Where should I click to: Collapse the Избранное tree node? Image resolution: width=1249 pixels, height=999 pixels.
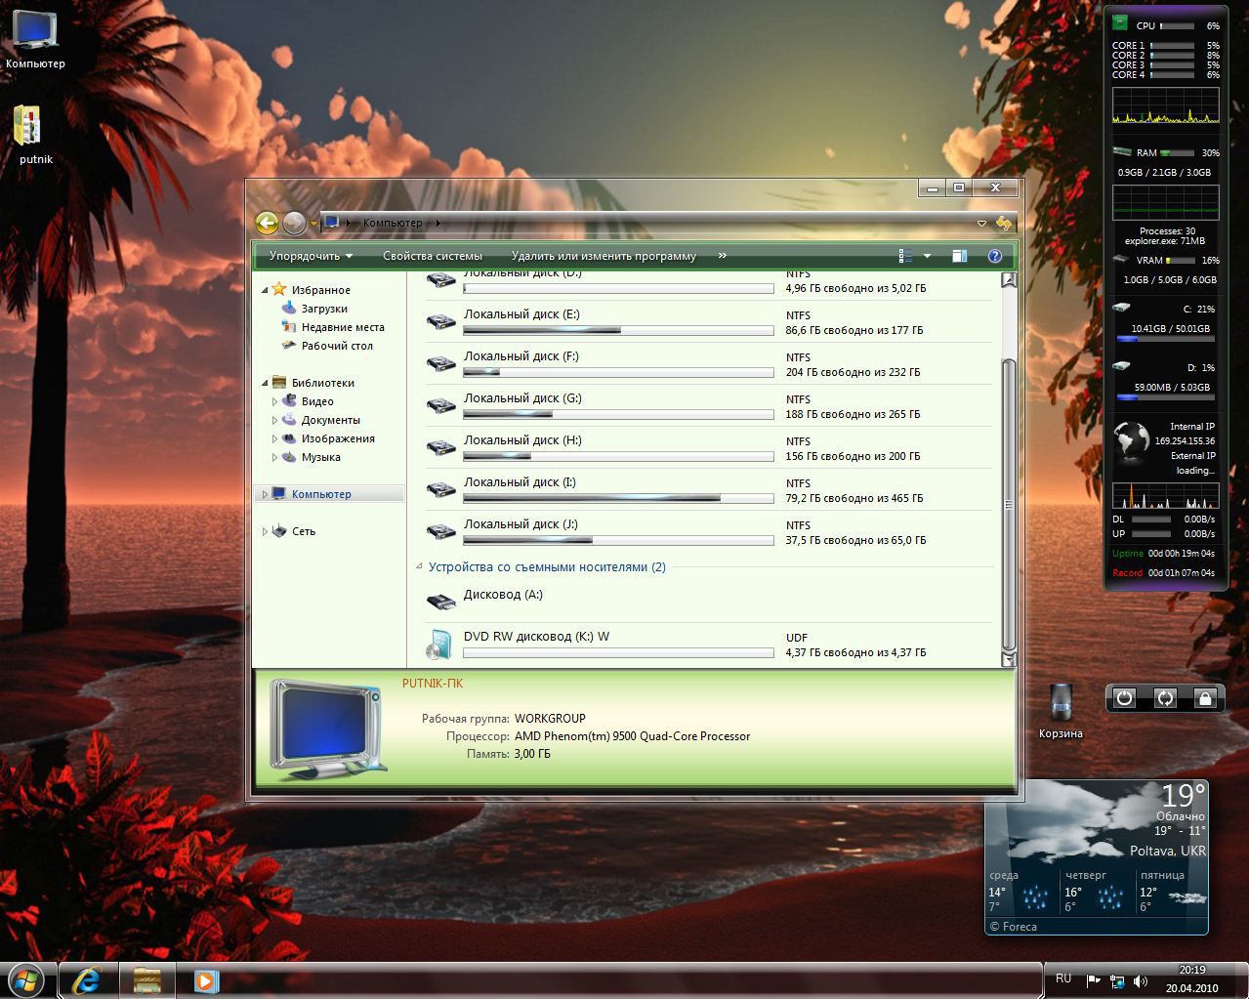[x=265, y=290]
